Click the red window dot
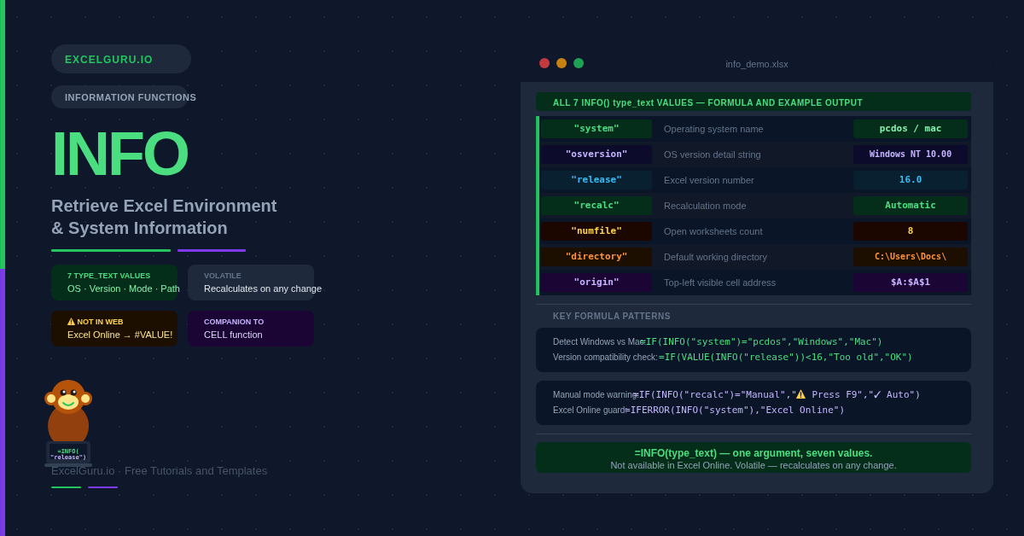 (544, 63)
